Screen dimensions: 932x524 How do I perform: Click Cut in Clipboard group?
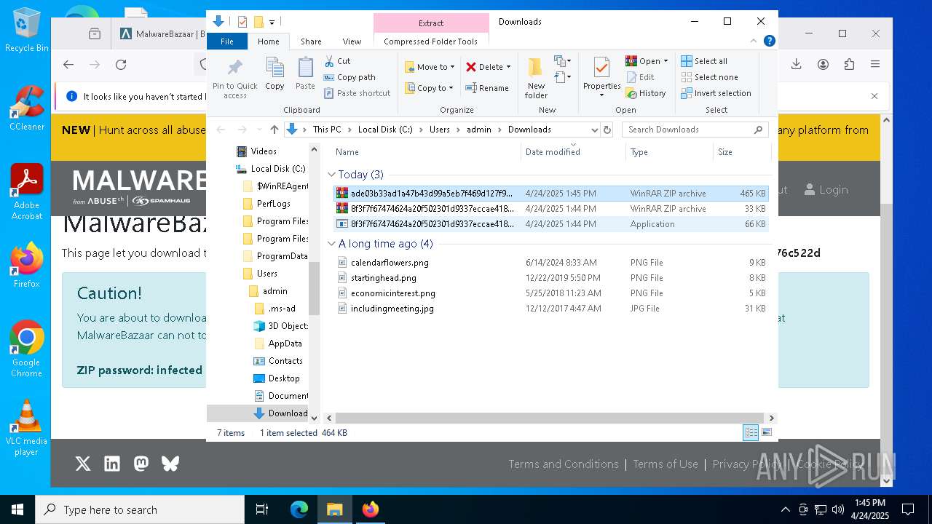337,61
